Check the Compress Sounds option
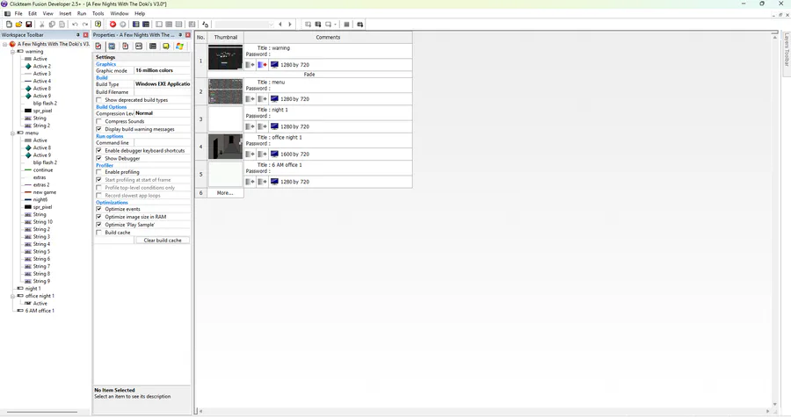 [98, 121]
